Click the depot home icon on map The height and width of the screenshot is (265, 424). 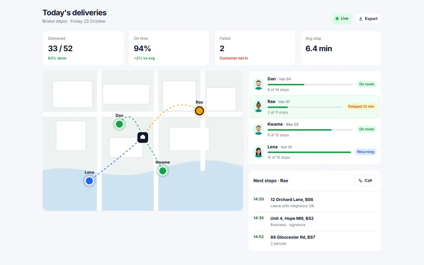[x=143, y=137]
